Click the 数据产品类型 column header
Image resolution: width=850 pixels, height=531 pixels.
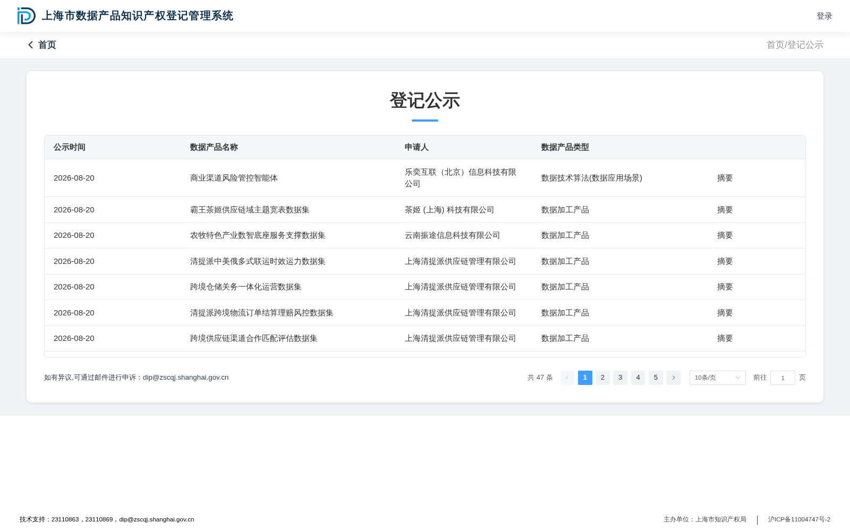pos(565,147)
